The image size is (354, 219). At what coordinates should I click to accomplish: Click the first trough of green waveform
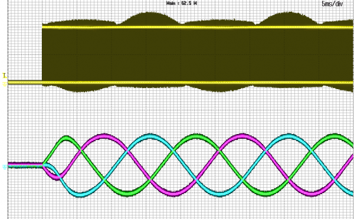(127, 194)
